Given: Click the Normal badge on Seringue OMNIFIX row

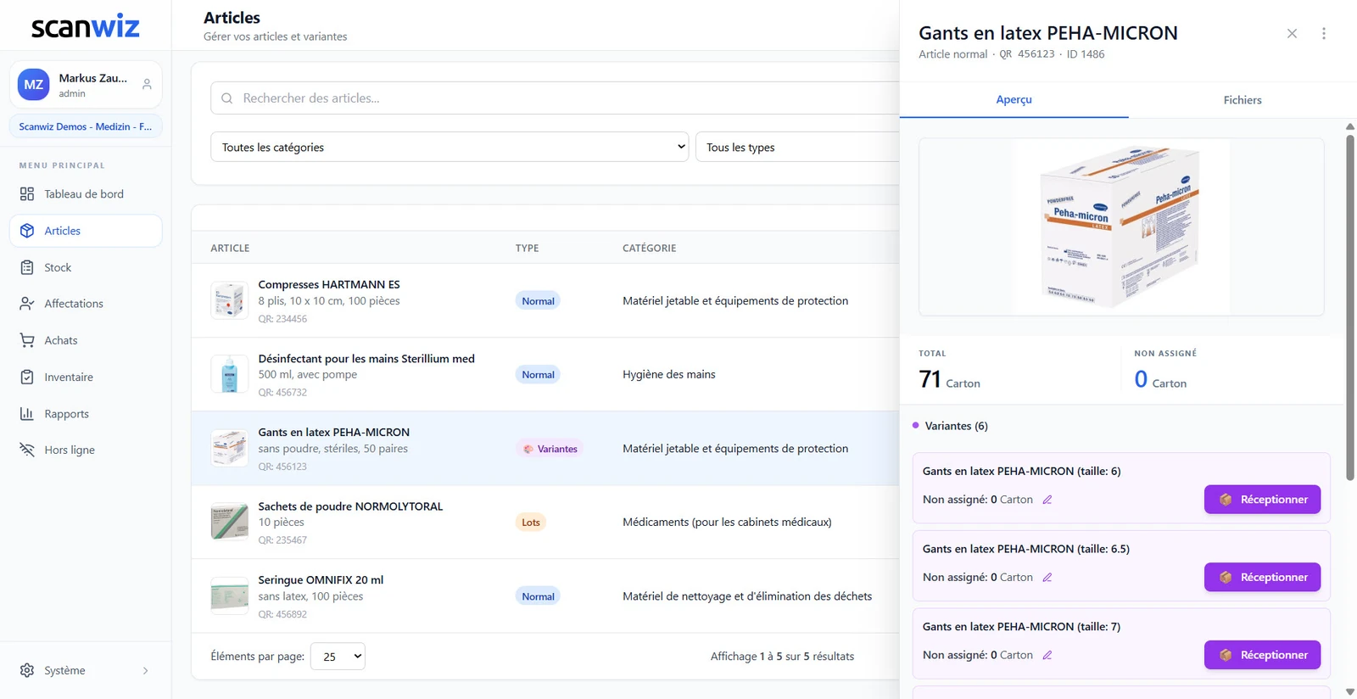Looking at the screenshot, I should pos(538,596).
